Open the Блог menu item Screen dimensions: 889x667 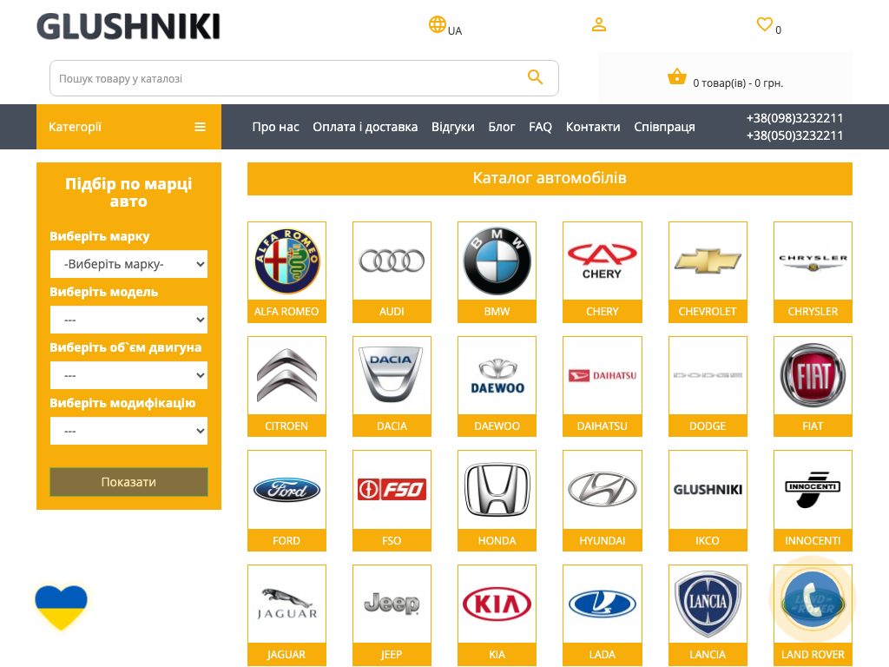[x=502, y=127]
